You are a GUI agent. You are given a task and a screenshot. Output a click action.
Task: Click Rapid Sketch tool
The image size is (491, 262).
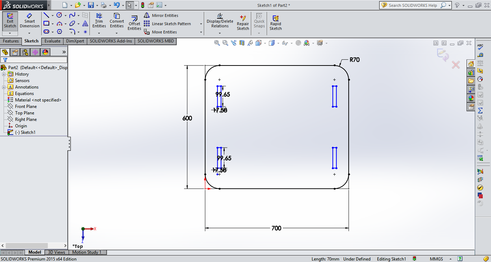point(276,23)
